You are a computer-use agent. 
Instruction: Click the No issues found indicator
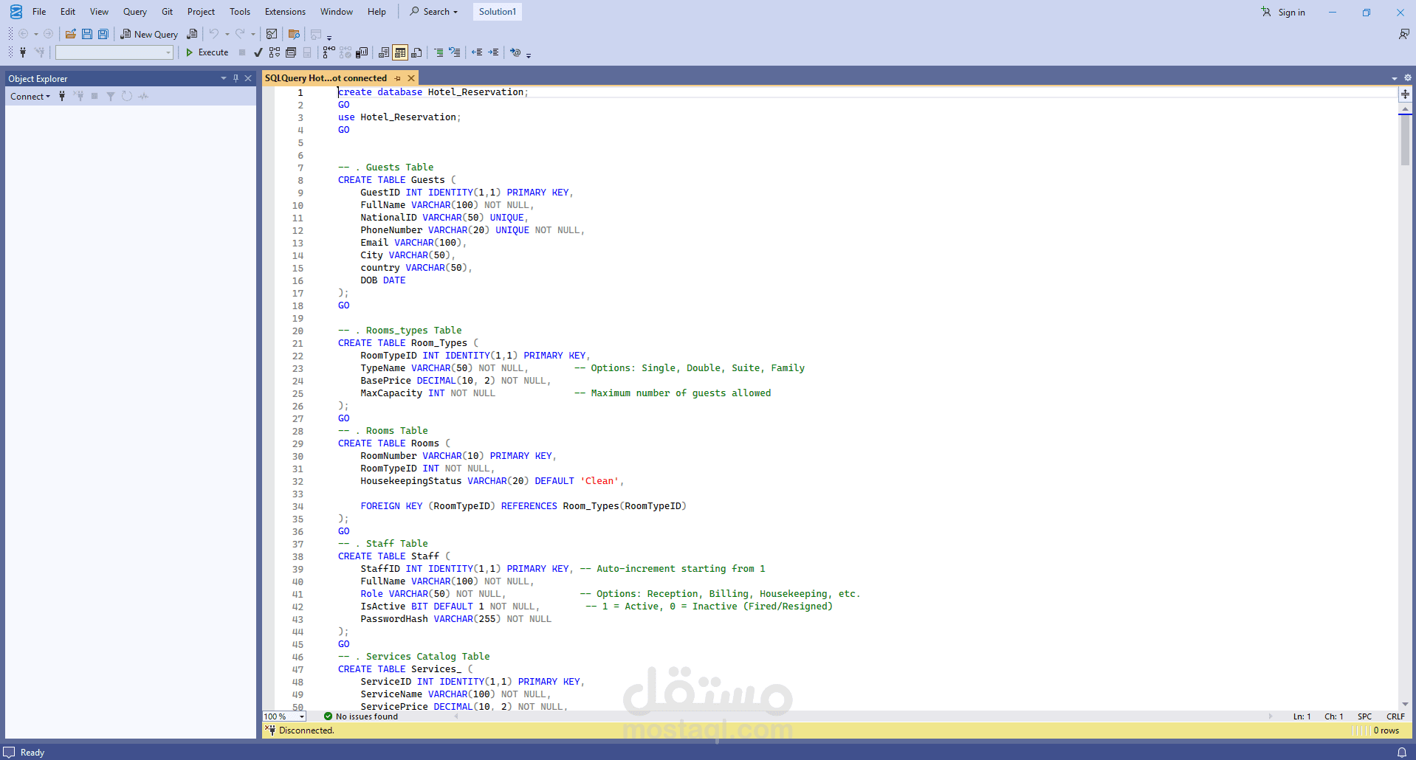pyautogui.click(x=361, y=716)
